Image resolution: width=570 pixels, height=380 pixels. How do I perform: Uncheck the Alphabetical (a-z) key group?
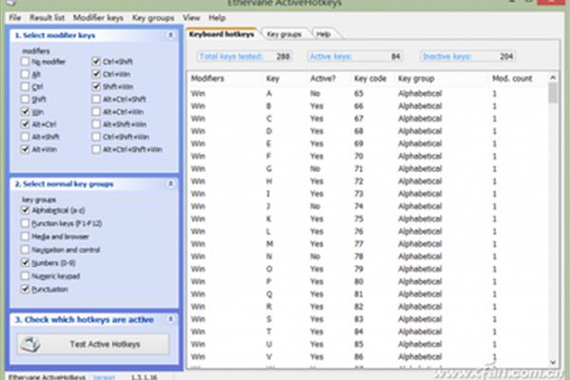pos(25,210)
